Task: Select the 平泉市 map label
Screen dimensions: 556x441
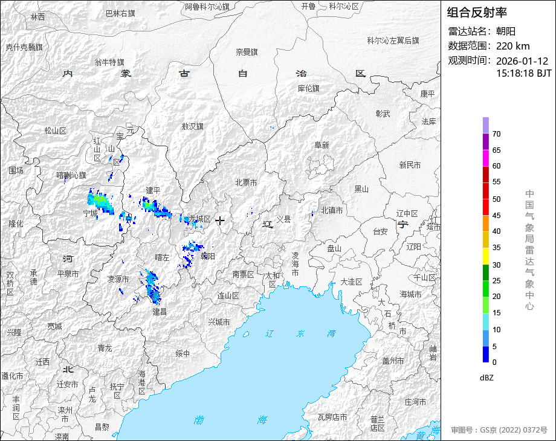Action: click(68, 274)
